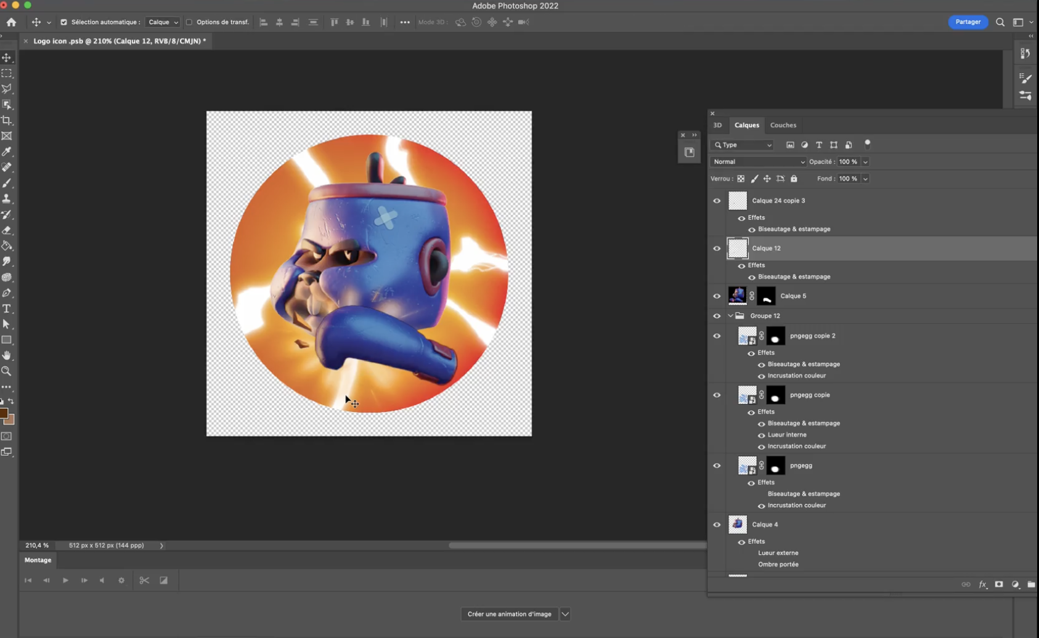Switch to the Couches tab
1039x638 pixels.
point(783,125)
